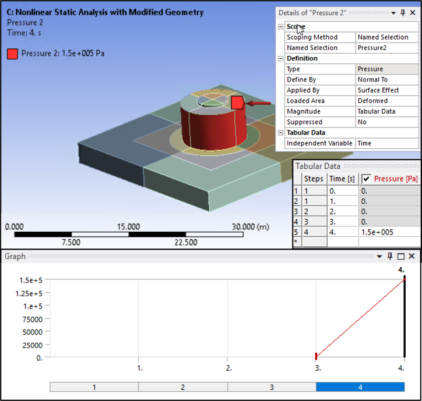The image size is (422, 401).
Task: Maximize the Graph panel
Action: click(401, 256)
